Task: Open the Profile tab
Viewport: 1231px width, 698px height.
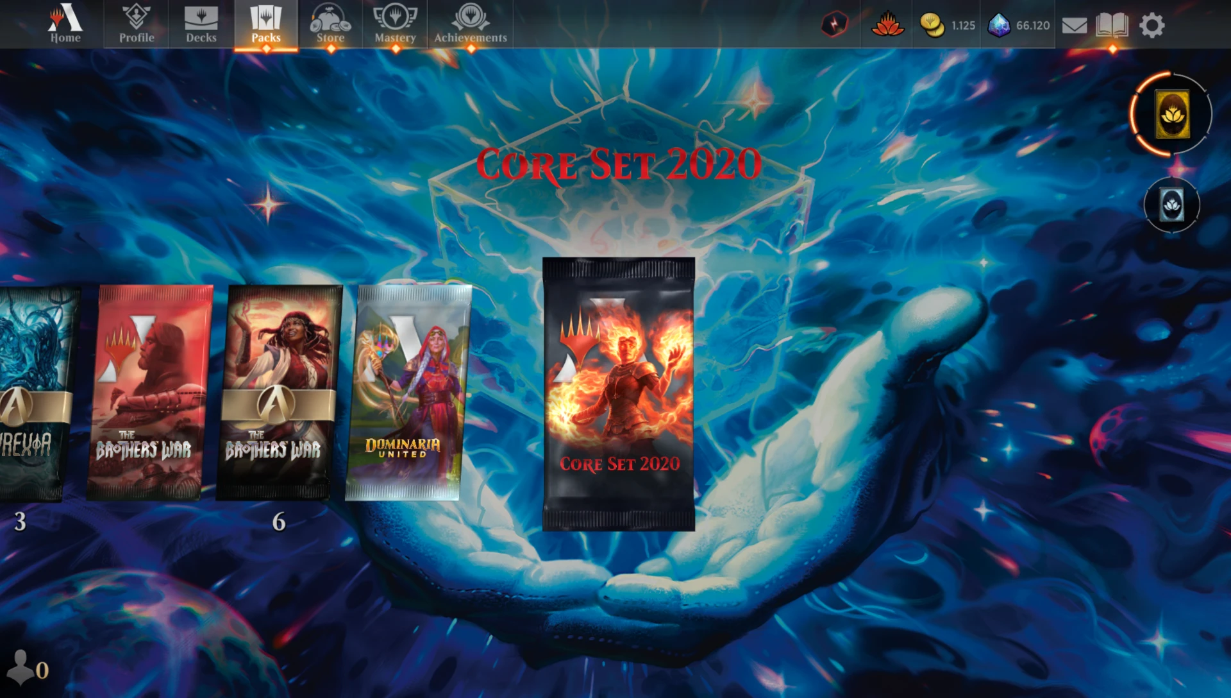Action: coord(137,24)
